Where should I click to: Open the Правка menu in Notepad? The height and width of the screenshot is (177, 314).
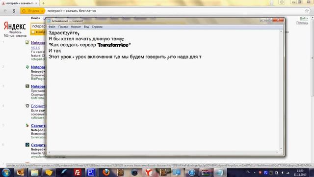[63, 27]
